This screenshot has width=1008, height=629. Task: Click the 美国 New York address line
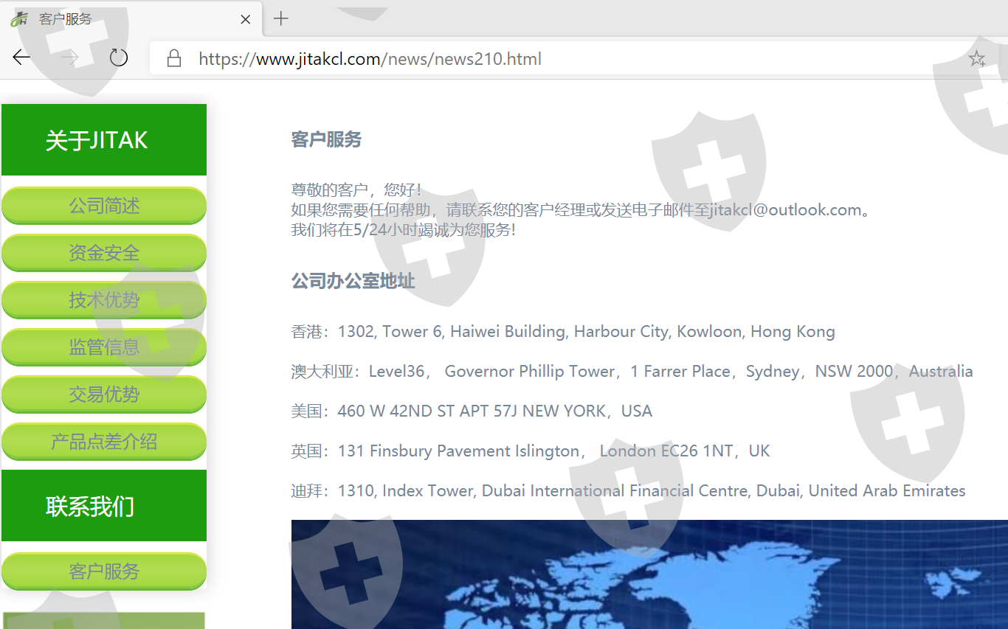click(472, 411)
